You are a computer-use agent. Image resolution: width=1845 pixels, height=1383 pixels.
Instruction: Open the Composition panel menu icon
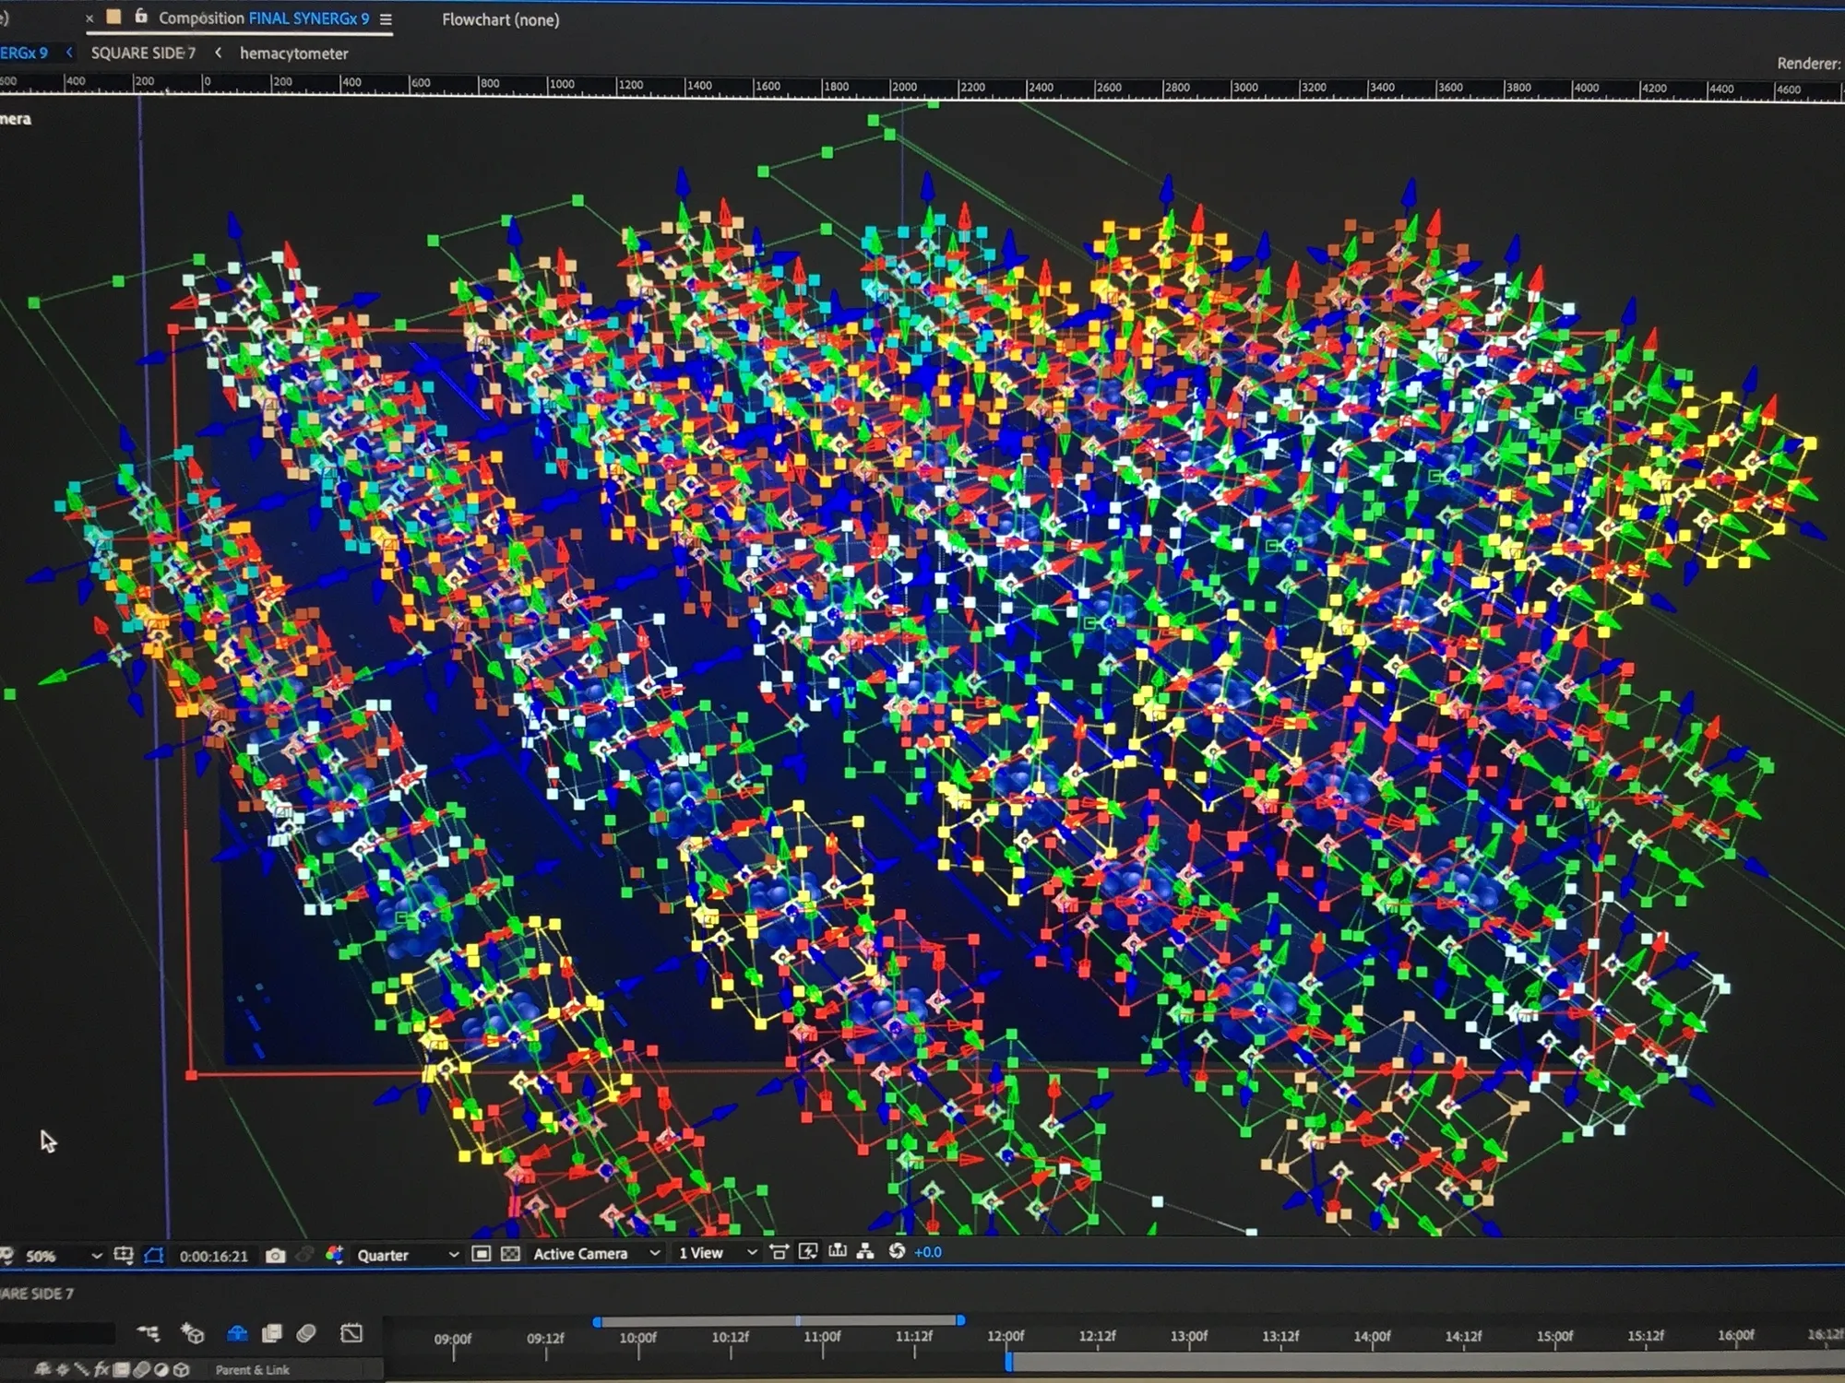tap(386, 19)
